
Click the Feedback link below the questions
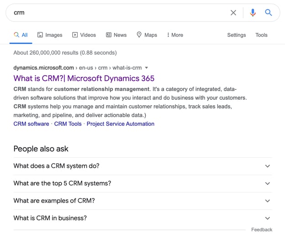coord(261,230)
